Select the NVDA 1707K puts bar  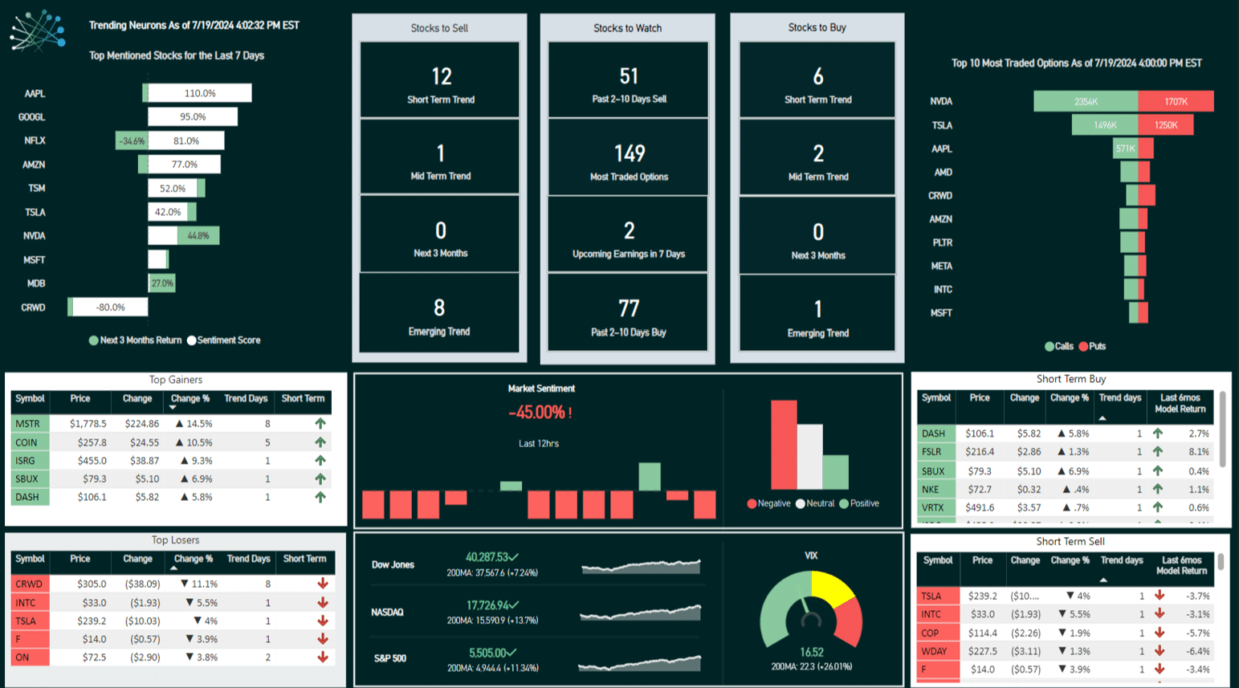(x=1176, y=101)
